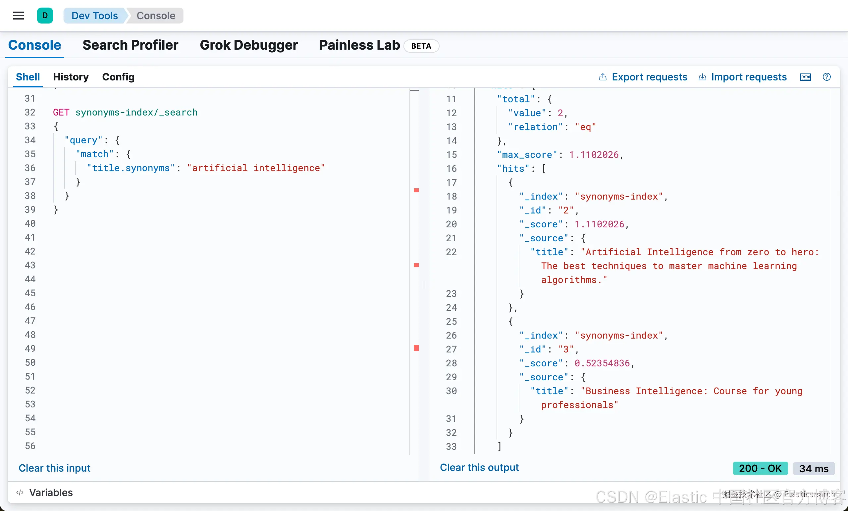The height and width of the screenshot is (511, 848).
Task: Click the Dev Tools breadcrumb
Action: pos(94,16)
